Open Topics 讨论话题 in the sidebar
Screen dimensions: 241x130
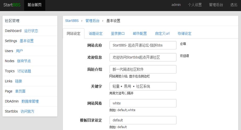pos(24,71)
